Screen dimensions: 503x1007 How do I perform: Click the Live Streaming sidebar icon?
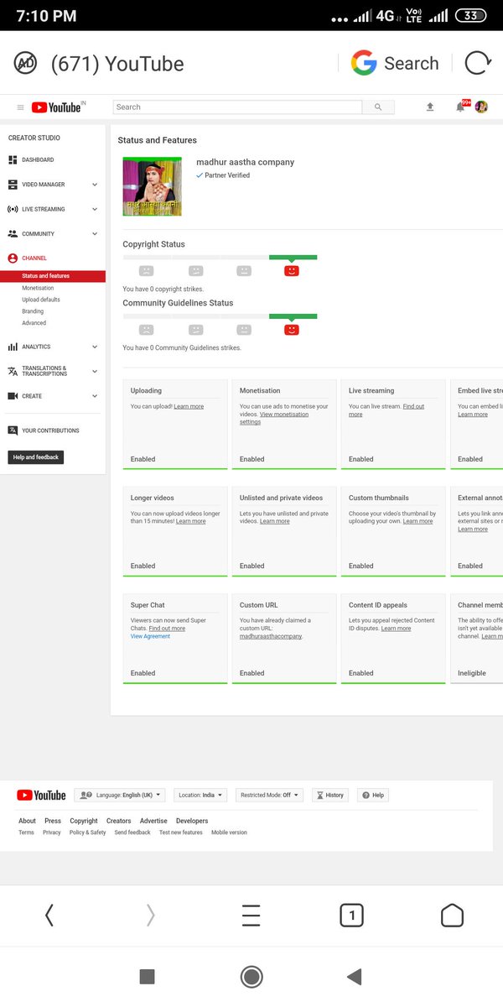pos(13,209)
